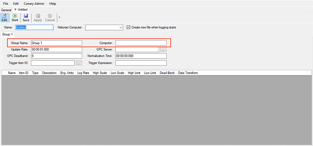
Task: Click the Data Transform column header
Action: [188, 73]
